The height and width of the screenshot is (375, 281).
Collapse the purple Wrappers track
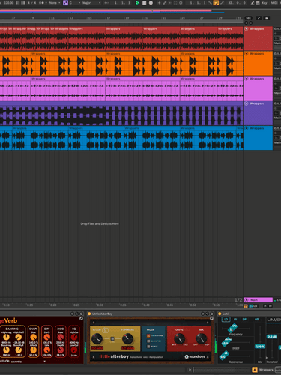tap(247, 103)
